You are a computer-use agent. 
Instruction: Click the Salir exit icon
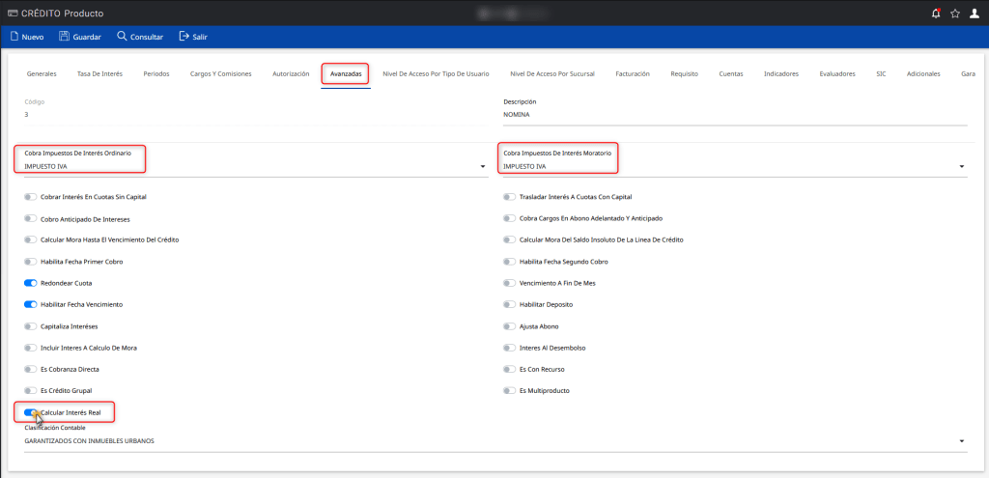pyautogui.click(x=184, y=37)
